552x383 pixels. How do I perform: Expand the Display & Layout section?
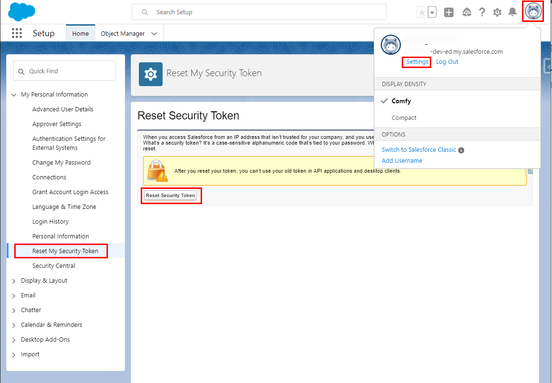[x=14, y=281]
